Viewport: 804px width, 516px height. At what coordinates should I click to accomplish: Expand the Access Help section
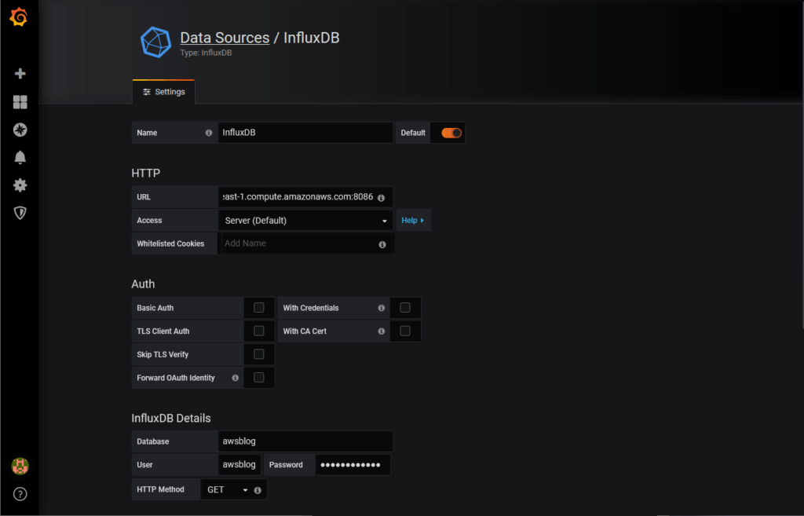[x=413, y=221]
